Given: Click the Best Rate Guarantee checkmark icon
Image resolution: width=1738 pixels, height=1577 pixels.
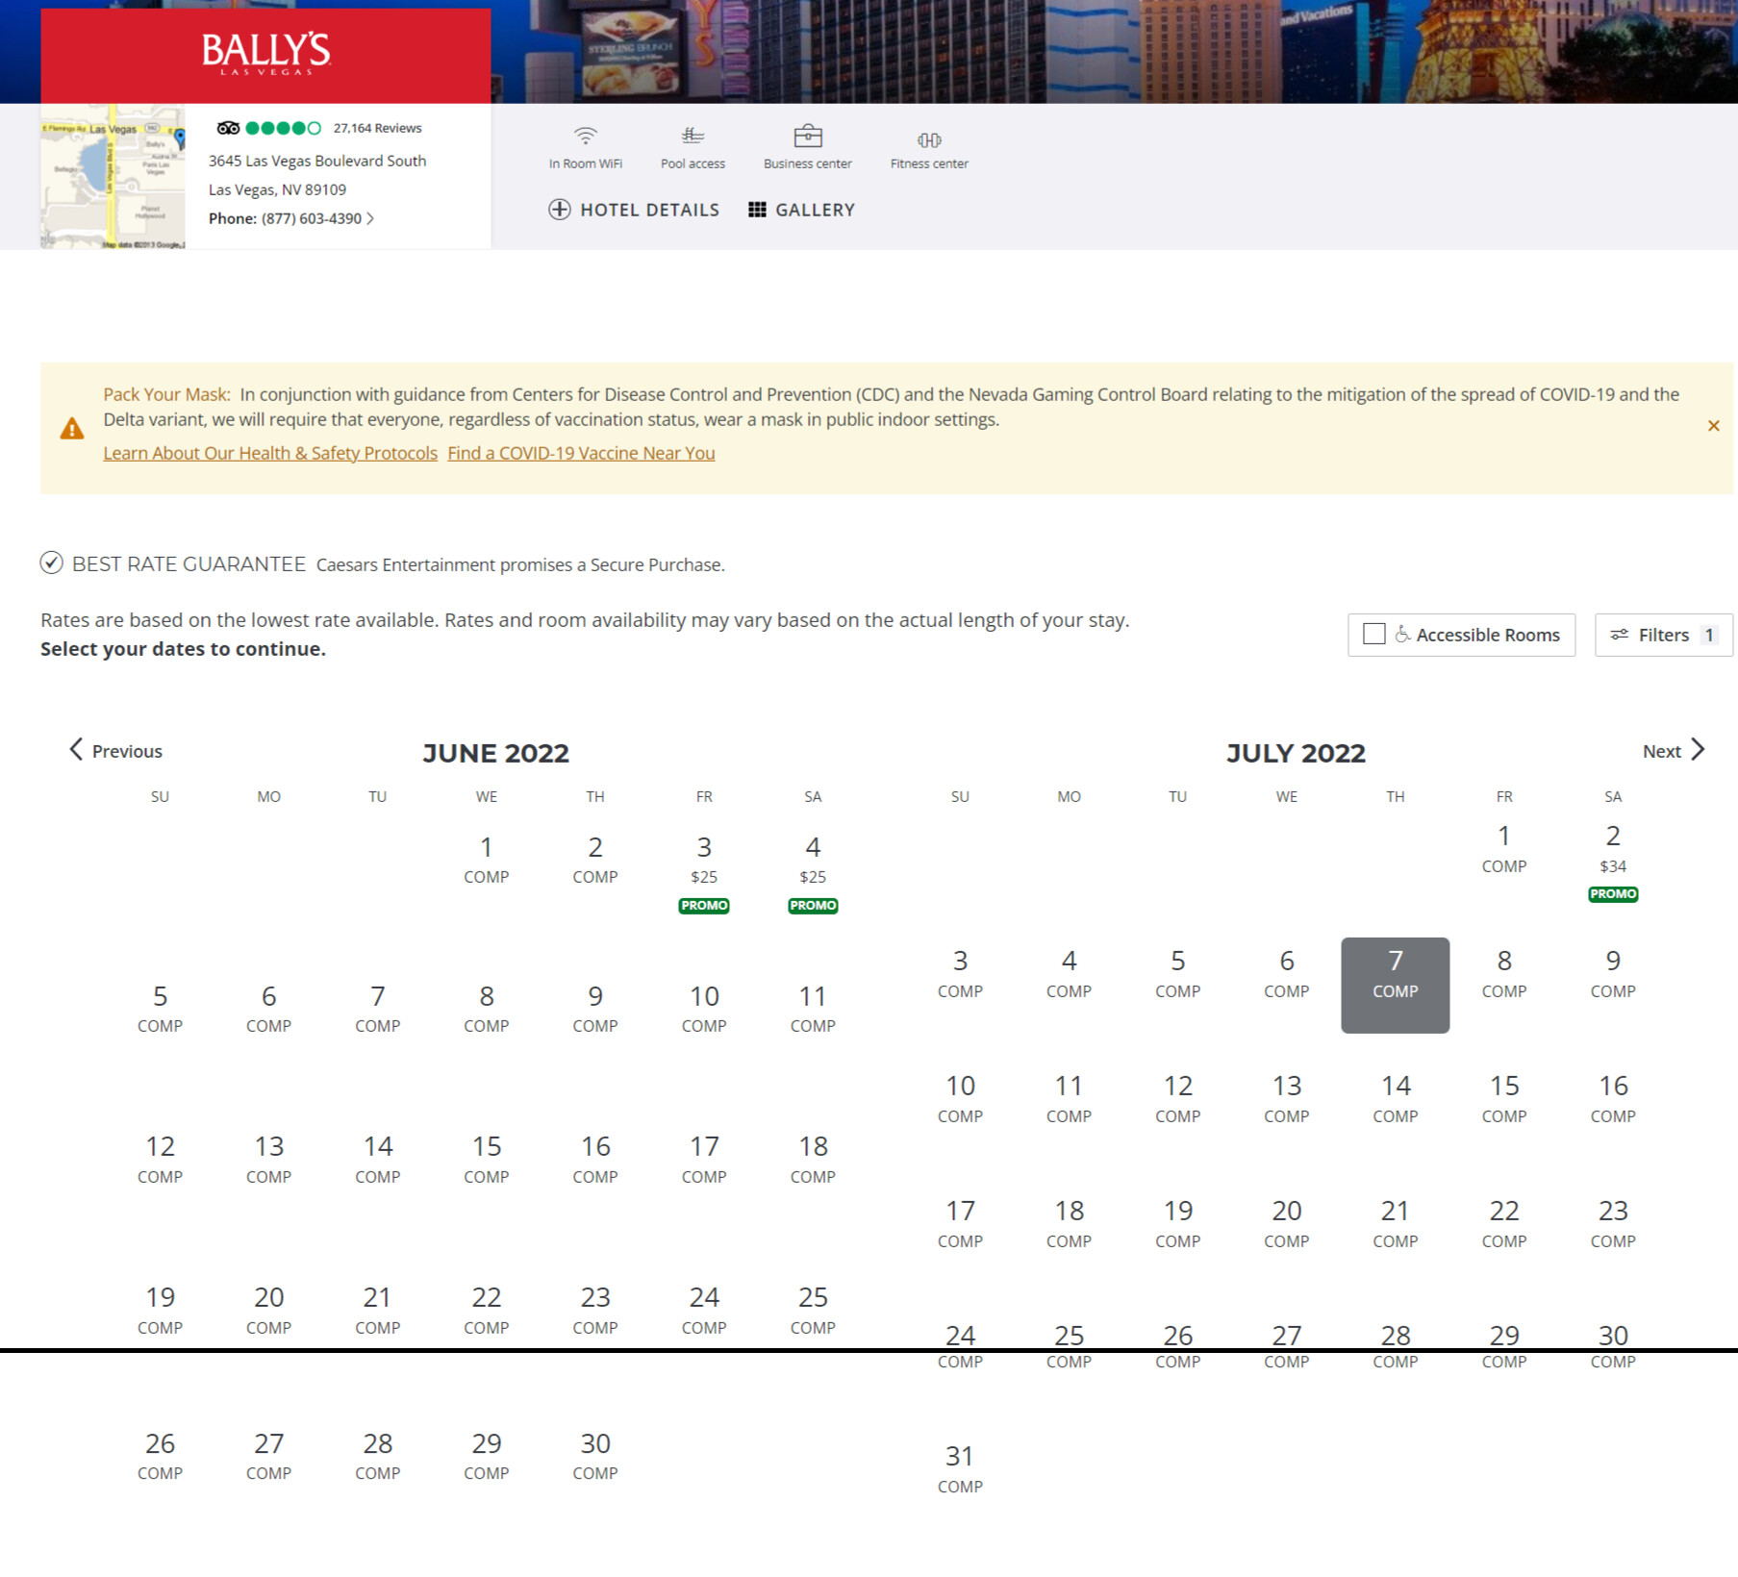Looking at the screenshot, I should (x=52, y=563).
